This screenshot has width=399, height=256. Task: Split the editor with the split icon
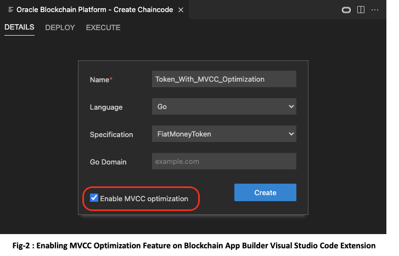tap(361, 10)
